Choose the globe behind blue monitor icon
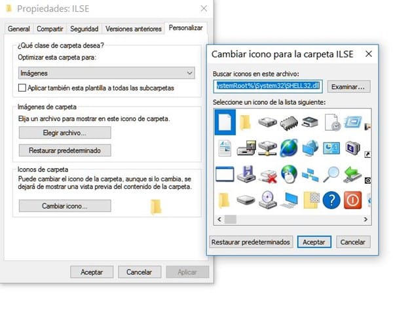 coord(310,148)
